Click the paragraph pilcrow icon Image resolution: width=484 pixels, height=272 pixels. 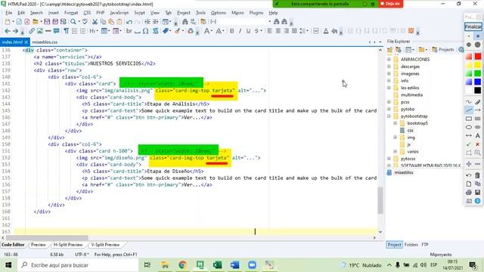click(x=66, y=31)
